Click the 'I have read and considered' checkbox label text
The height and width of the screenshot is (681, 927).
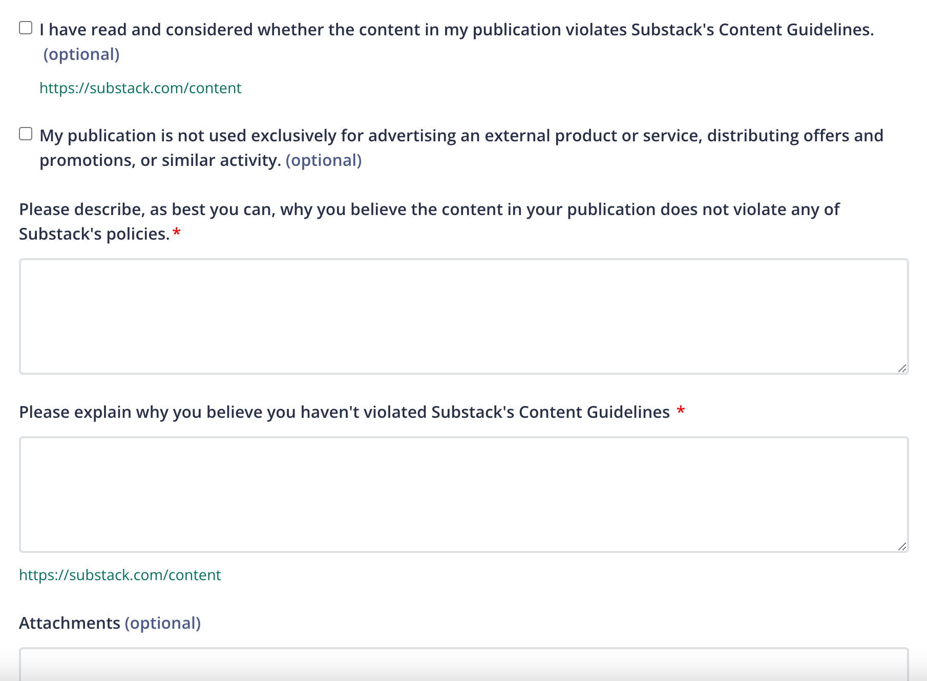tap(456, 42)
